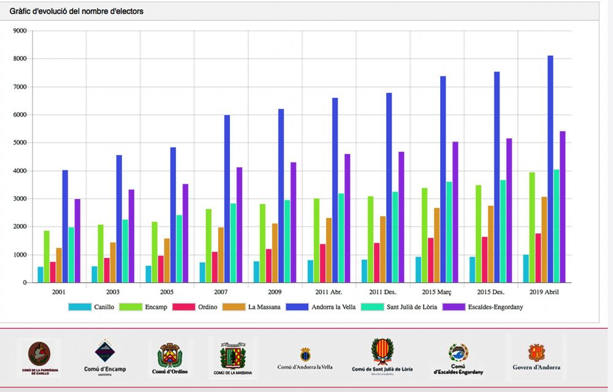Click the 2007 Encamp green bar
Screen dimensions: 613x392
(208, 246)
